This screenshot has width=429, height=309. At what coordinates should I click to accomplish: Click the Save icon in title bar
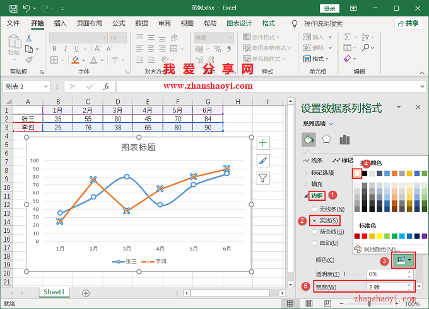[13, 8]
